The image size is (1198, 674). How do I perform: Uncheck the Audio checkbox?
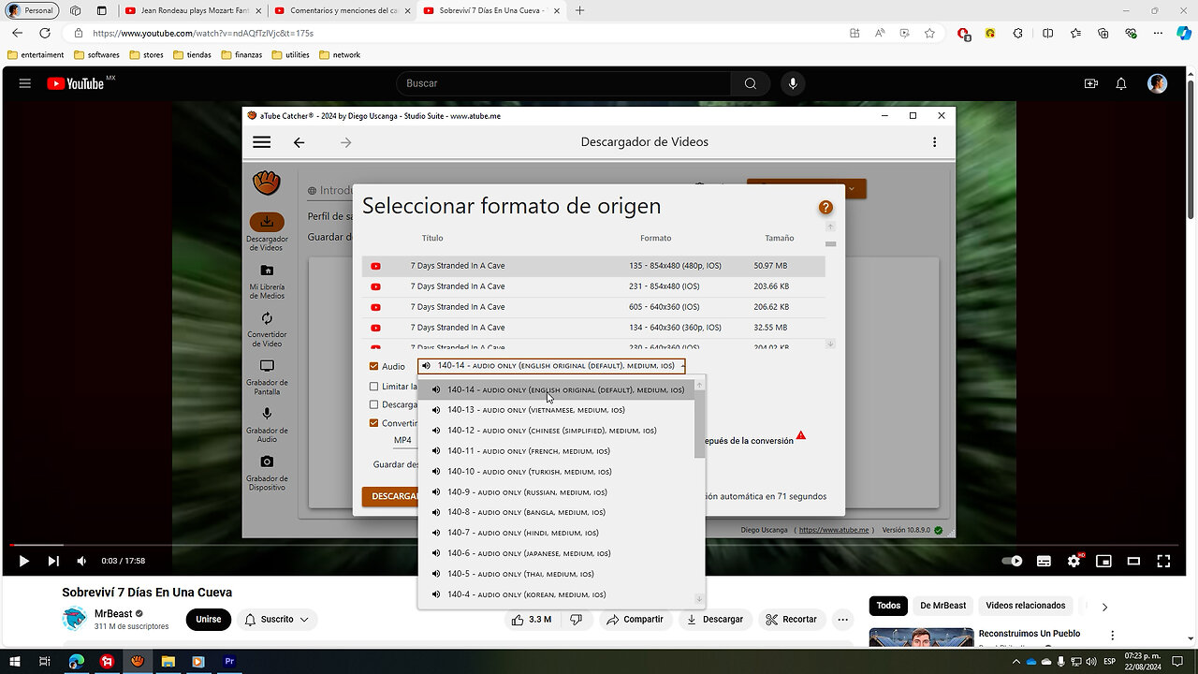pyautogui.click(x=374, y=366)
